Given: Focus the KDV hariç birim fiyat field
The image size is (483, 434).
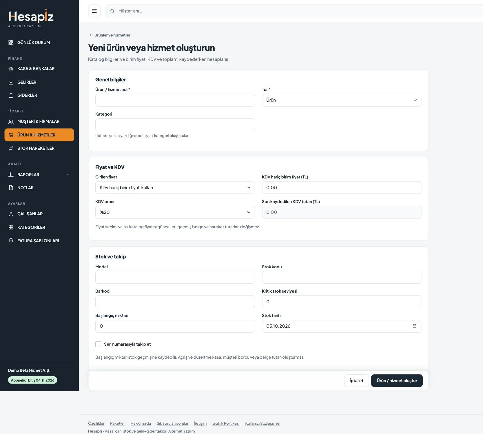Looking at the screenshot, I should 342,188.
